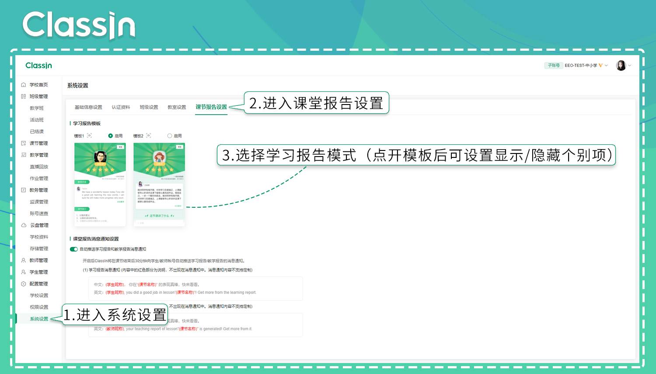Click the 云盘管理 cloud icon
This screenshot has height=374, width=656.
(x=24, y=225)
